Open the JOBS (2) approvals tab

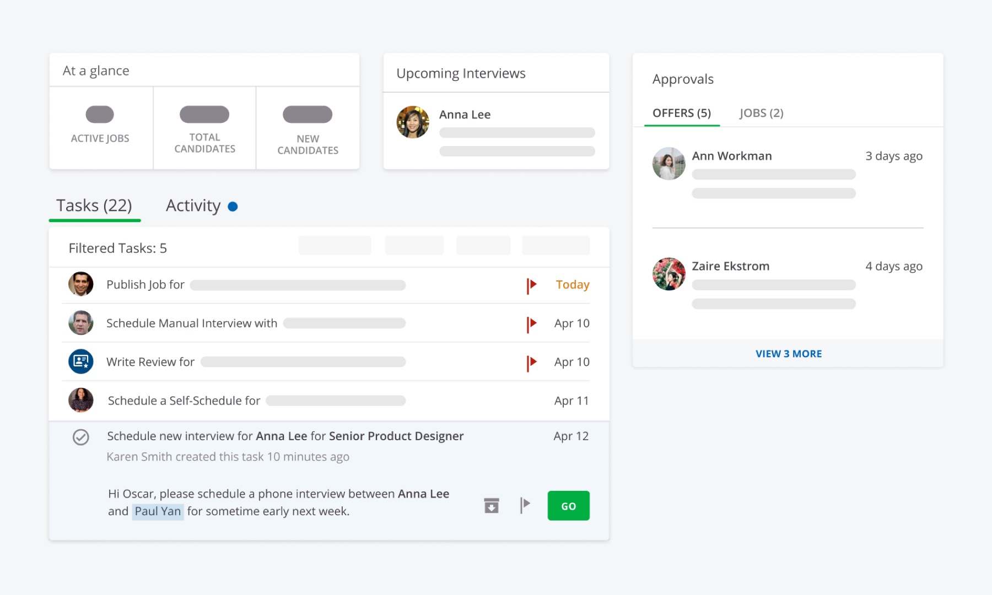(x=761, y=113)
